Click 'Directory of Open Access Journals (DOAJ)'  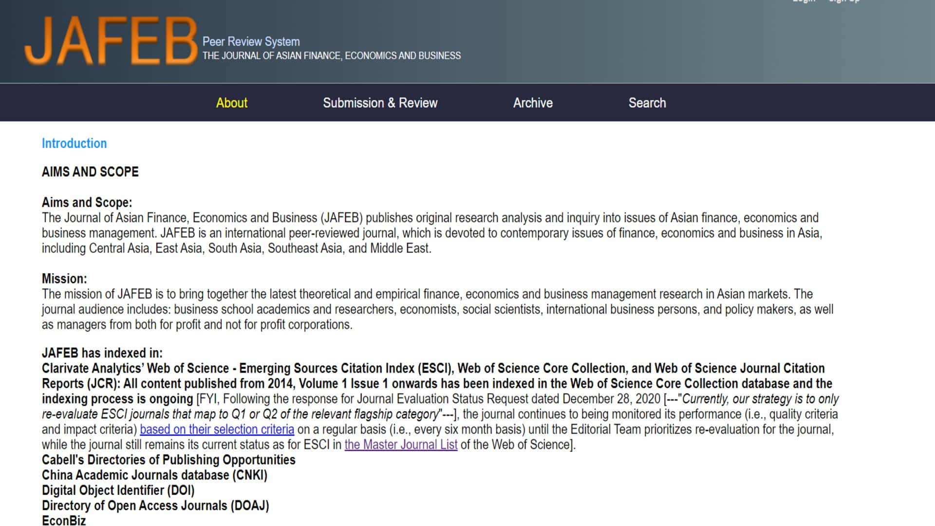coord(155,506)
